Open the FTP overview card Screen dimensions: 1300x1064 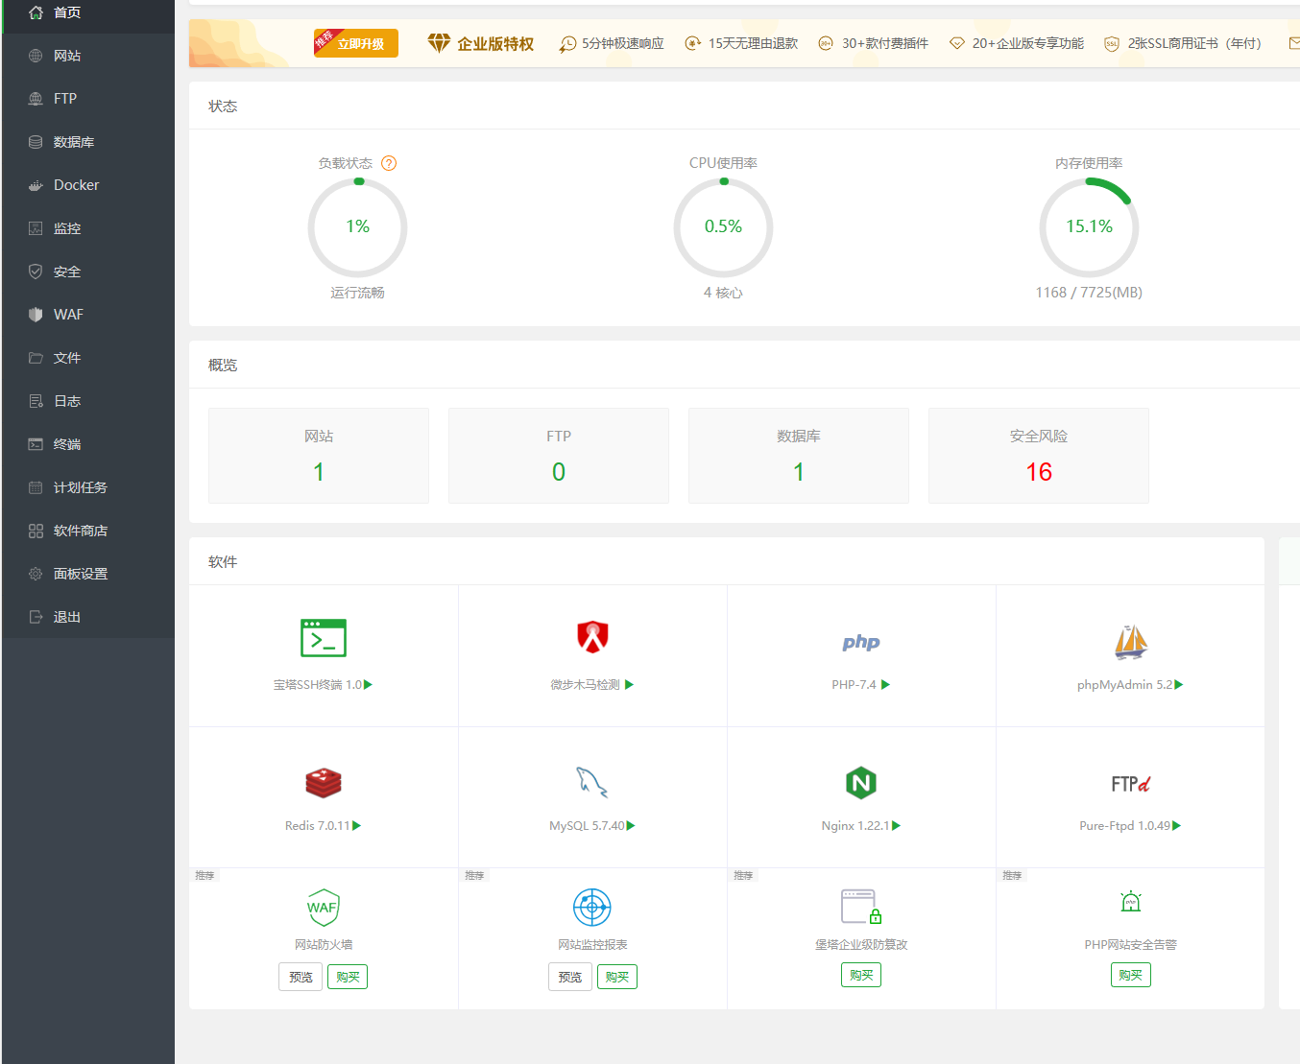pyautogui.click(x=559, y=456)
